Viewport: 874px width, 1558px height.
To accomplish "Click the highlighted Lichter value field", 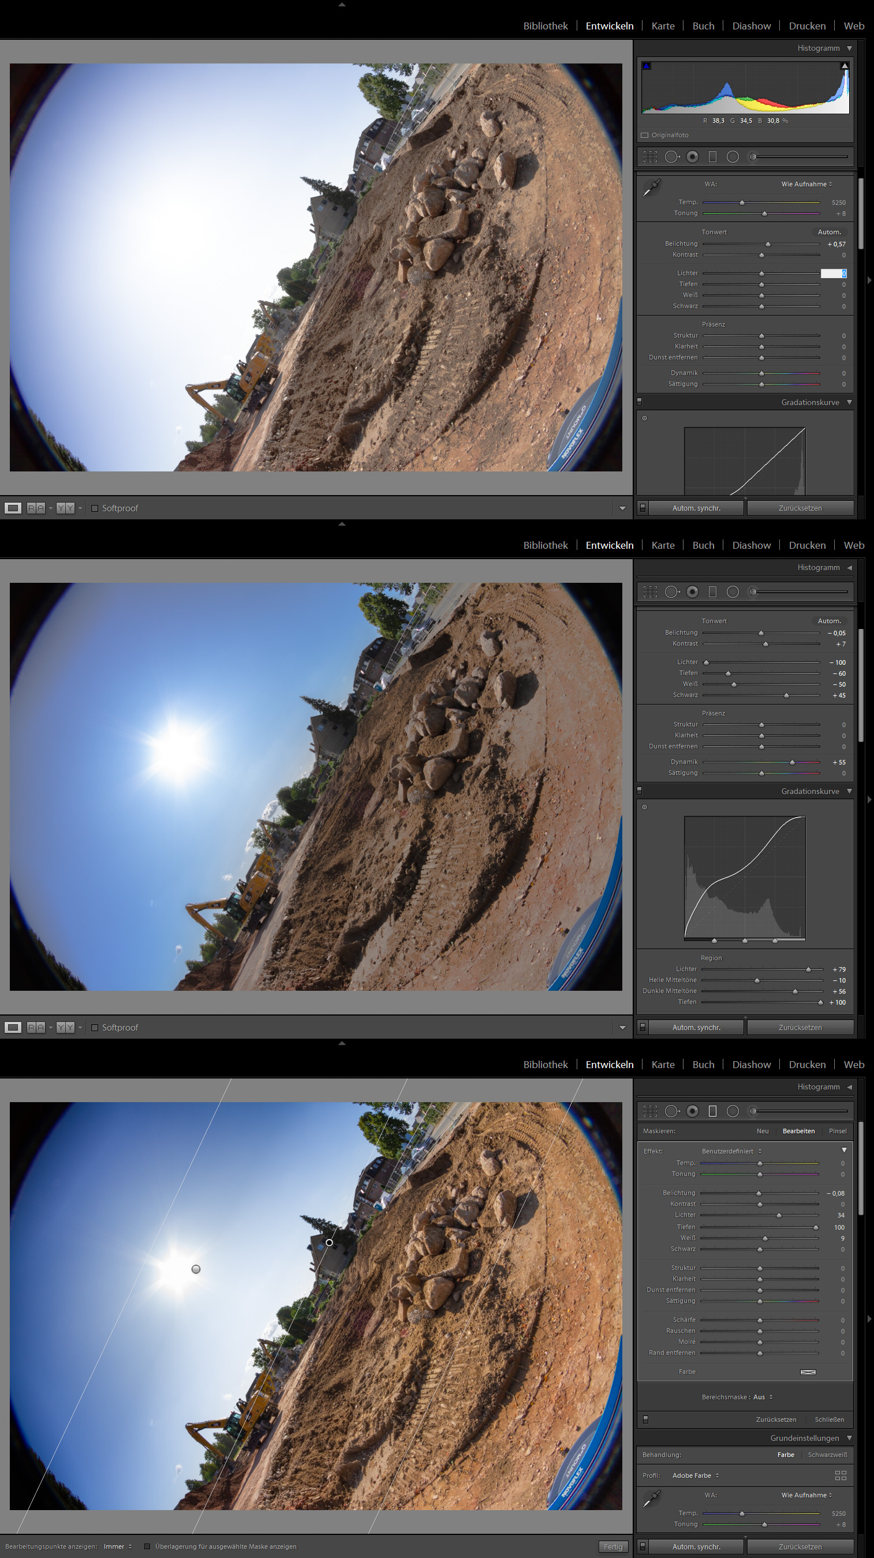I will click(x=833, y=274).
